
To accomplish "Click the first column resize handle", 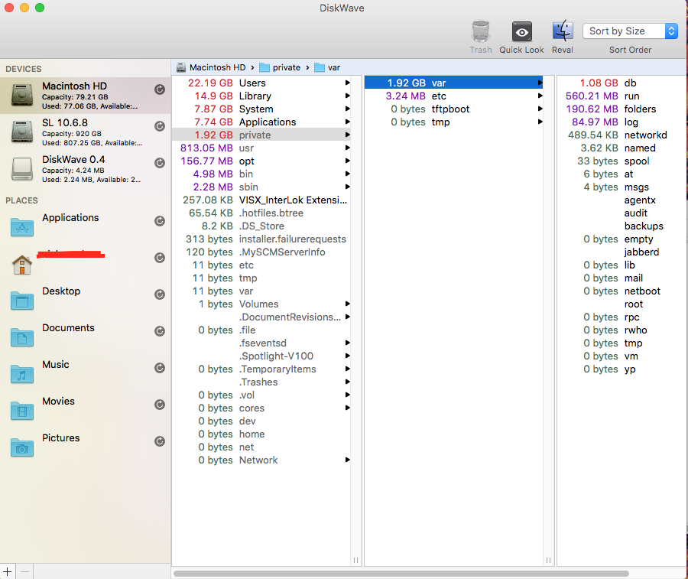I will click(x=355, y=560).
